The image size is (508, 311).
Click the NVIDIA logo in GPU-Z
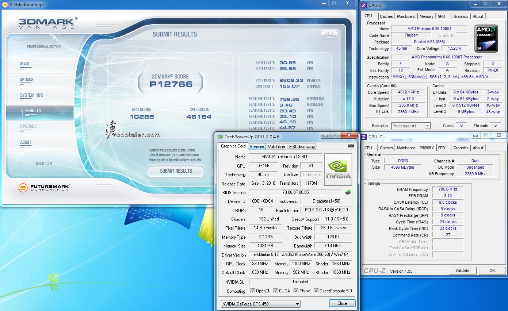click(x=338, y=170)
